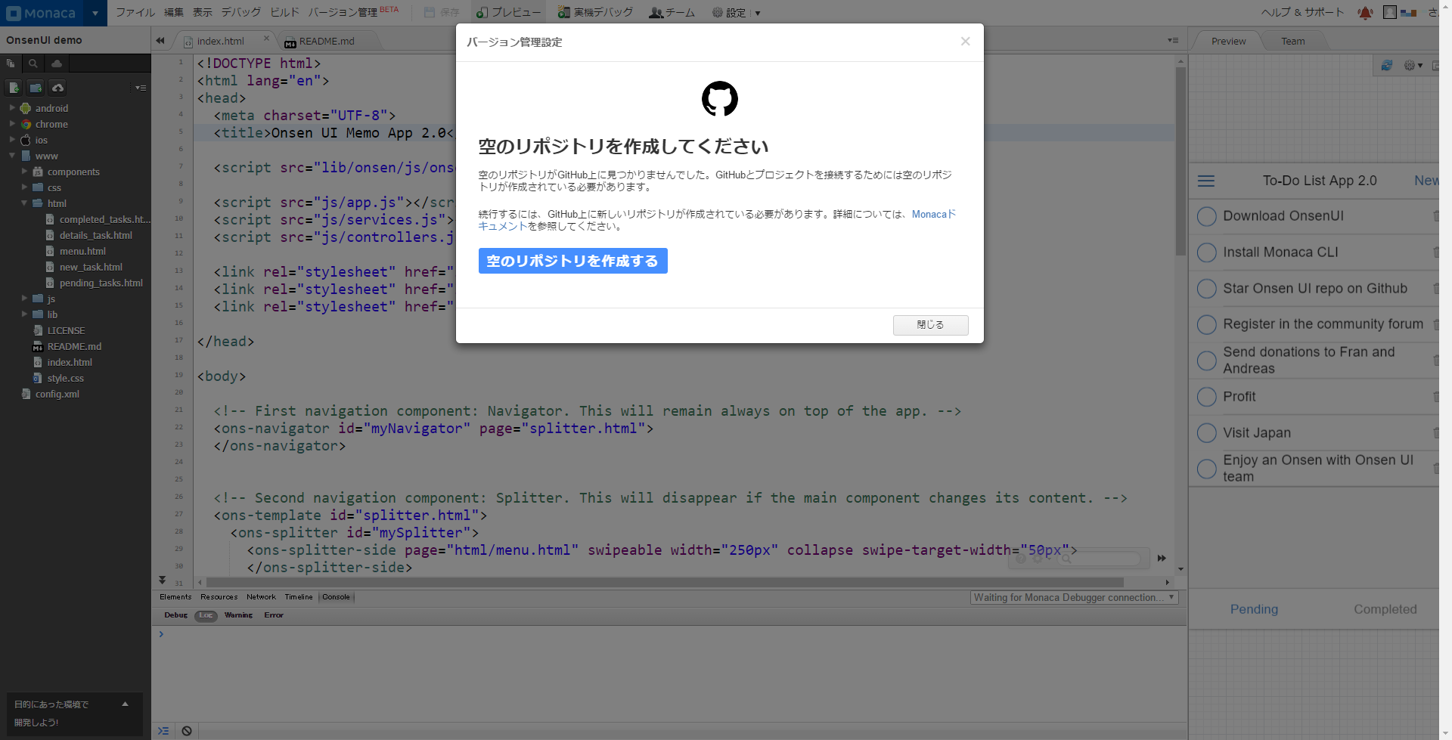The width and height of the screenshot is (1452, 740).
Task: Click the create empty repository button
Action: tap(572, 261)
